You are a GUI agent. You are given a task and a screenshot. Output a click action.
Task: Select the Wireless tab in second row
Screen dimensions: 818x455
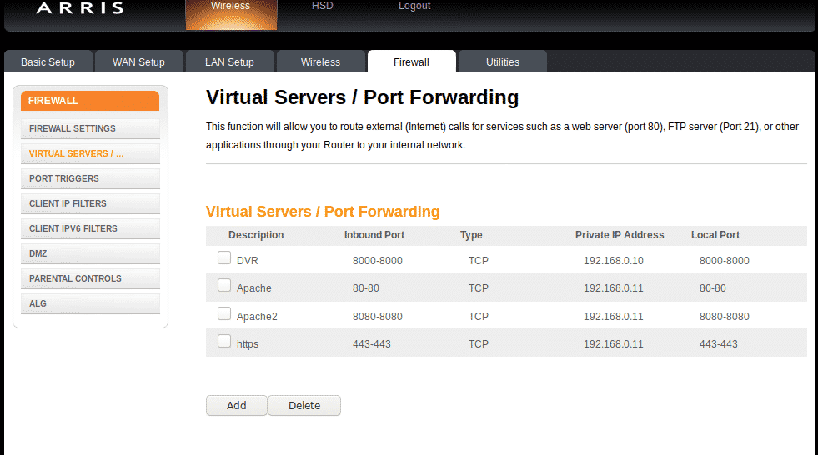point(320,62)
